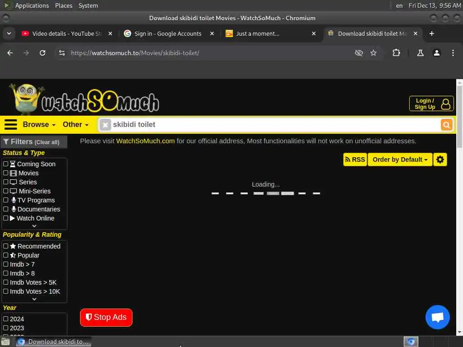The image size is (463, 347).
Task: Click the browser back arrow
Action: coord(10,53)
